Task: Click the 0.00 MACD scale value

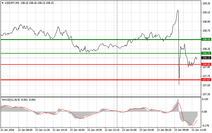Action: click(x=204, y=112)
